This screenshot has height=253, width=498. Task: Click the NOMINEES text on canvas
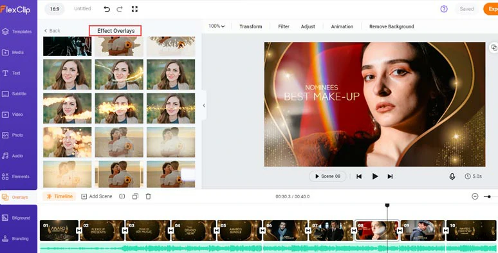pos(322,87)
